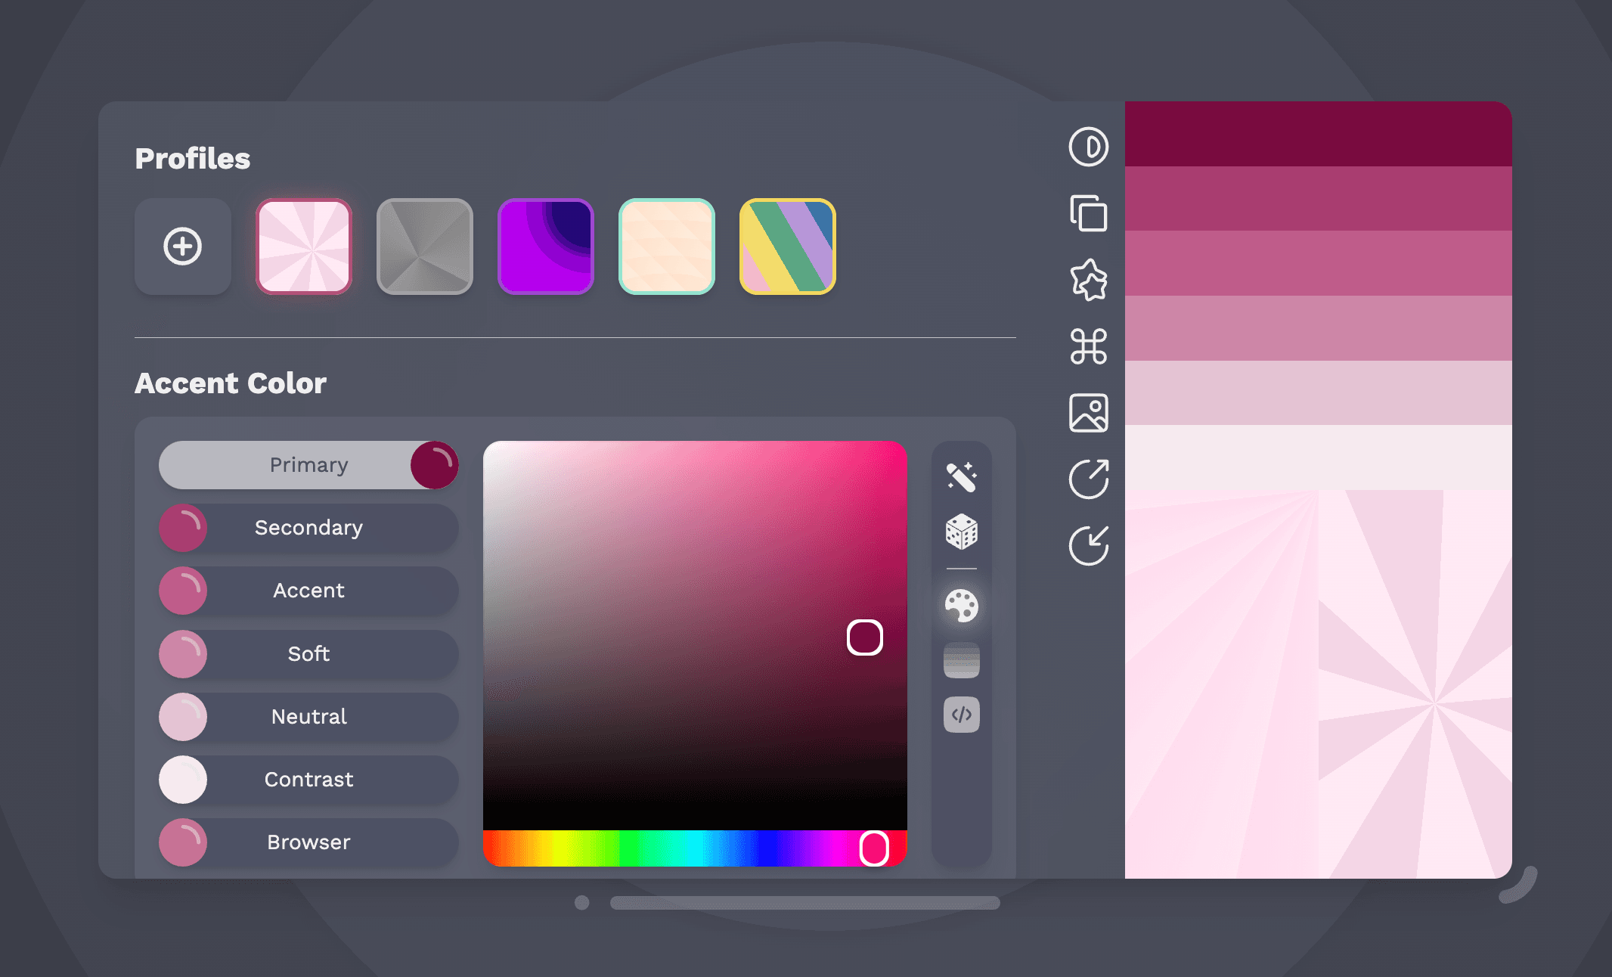This screenshot has height=977, width=1612.
Task: Click the rainbow hue slider bar
Action: click(680, 848)
